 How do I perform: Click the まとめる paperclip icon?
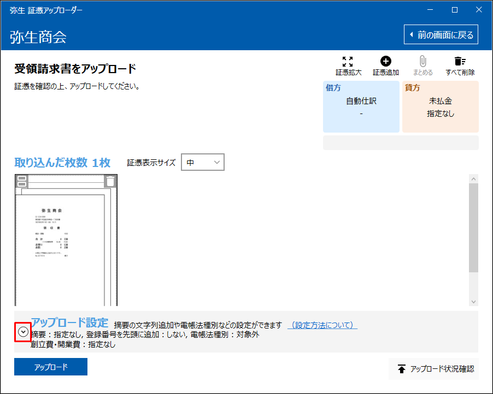point(423,61)
